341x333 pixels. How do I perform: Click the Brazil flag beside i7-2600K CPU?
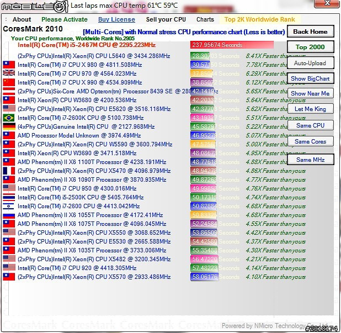tap(9, 118)
